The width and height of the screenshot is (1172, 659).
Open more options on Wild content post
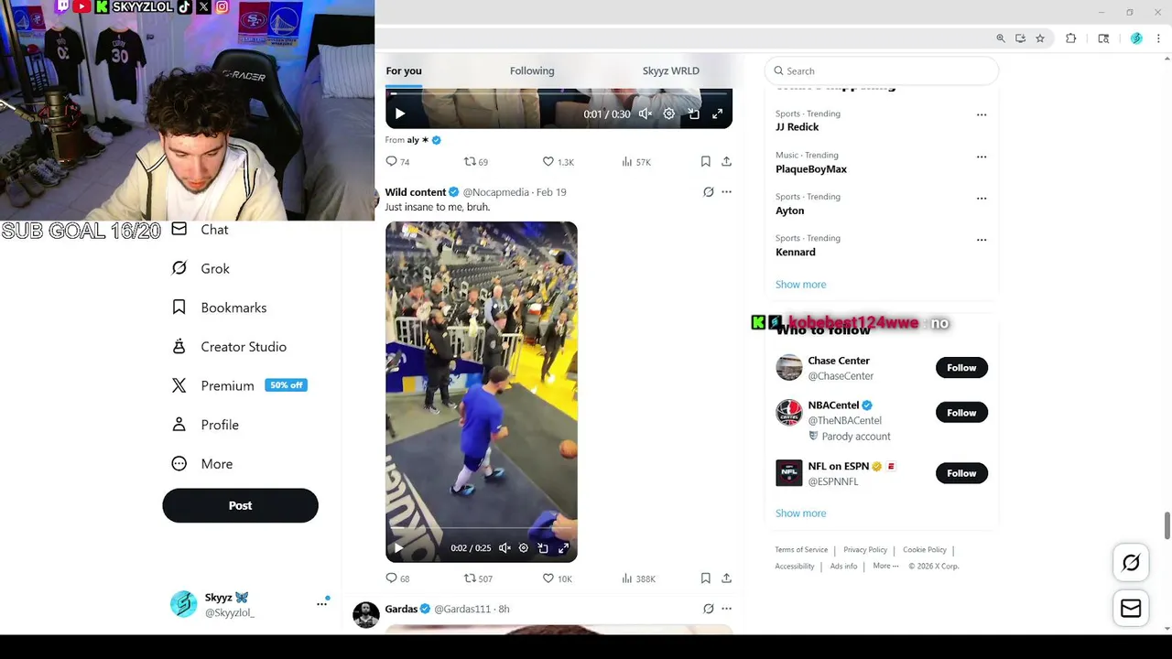[726, 192]
